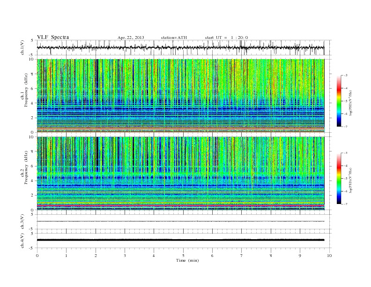
Task: Click the ch.2 PSD color bar
Action: [x=339, y=179]
